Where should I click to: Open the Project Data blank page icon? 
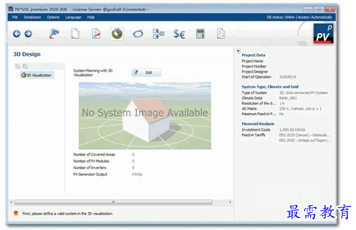pyautogui.click(x=75, y=34)
